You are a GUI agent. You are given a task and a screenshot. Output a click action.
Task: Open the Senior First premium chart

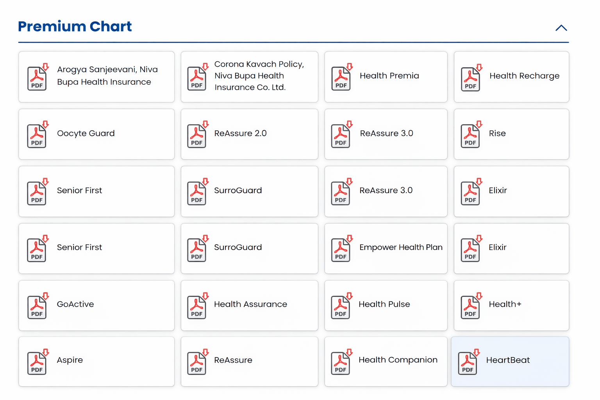click(x=96, y=191)
